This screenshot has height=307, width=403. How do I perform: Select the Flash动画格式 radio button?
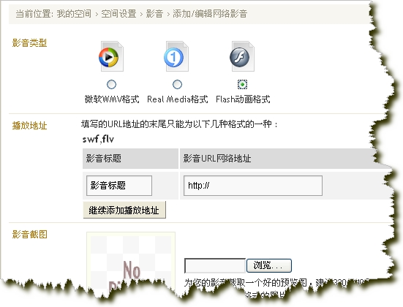pyautogui.click(x=242, y=84)
